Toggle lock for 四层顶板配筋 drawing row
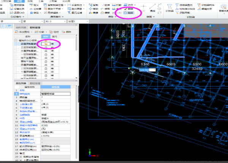The width and height of the screenshot is (228, 163). click(46, 44)
